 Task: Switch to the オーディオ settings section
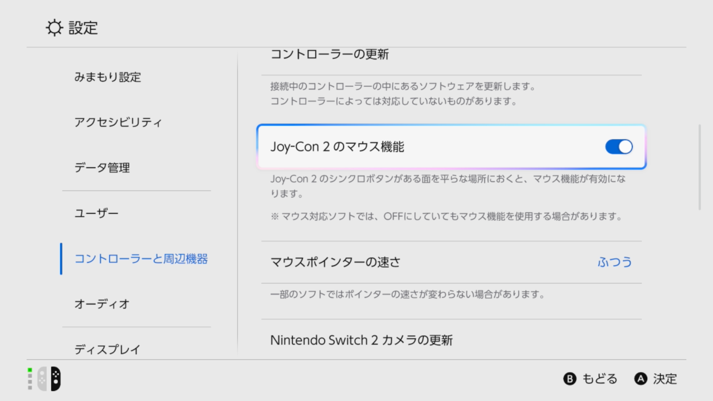101,304
